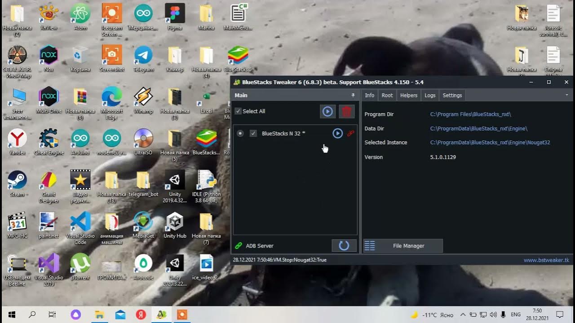Select the Cheat Engine desktop icon
The image size is (575, 323).
(49, 142)
